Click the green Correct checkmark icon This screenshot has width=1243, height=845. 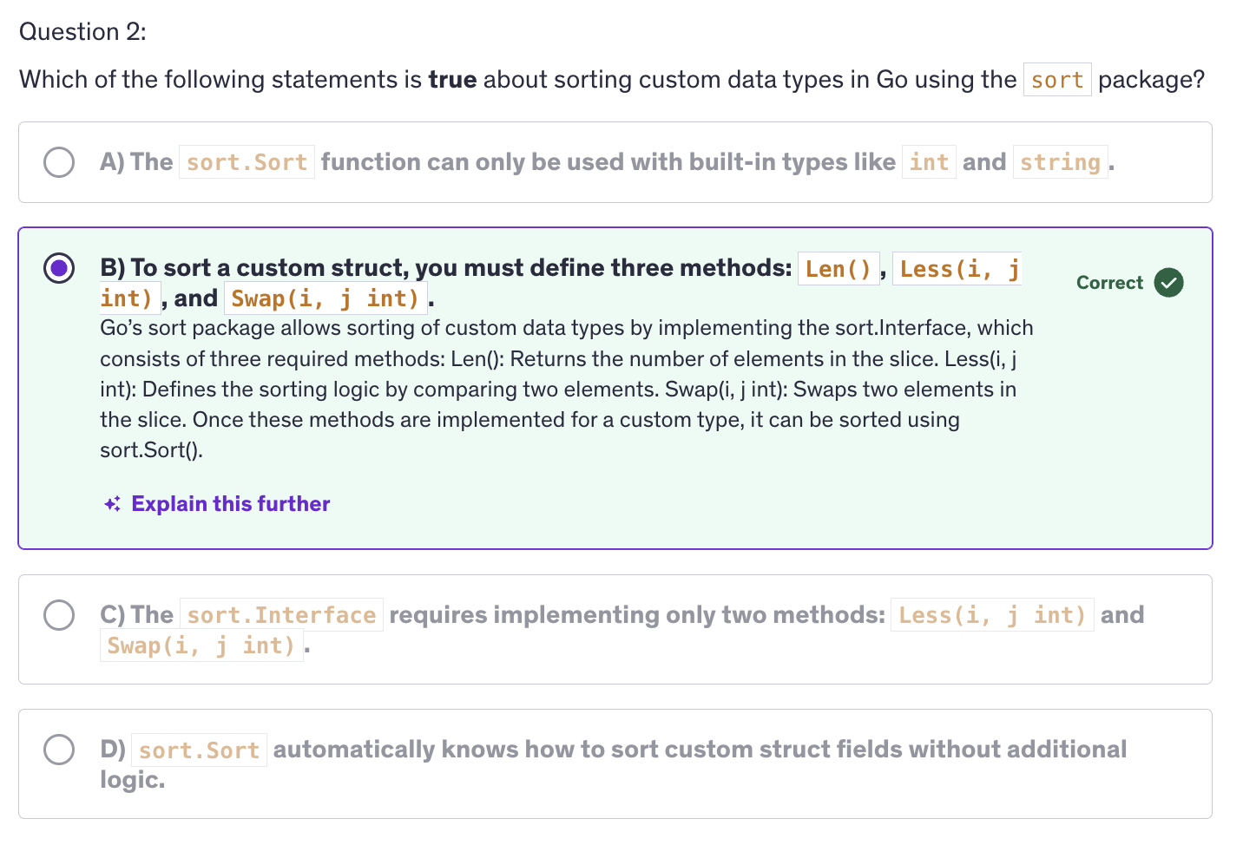pos(1168,283)
